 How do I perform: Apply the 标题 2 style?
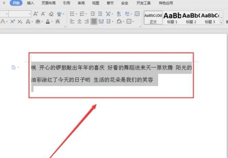(x=191, y=18)
